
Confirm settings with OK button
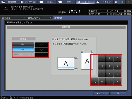point(118,93)
